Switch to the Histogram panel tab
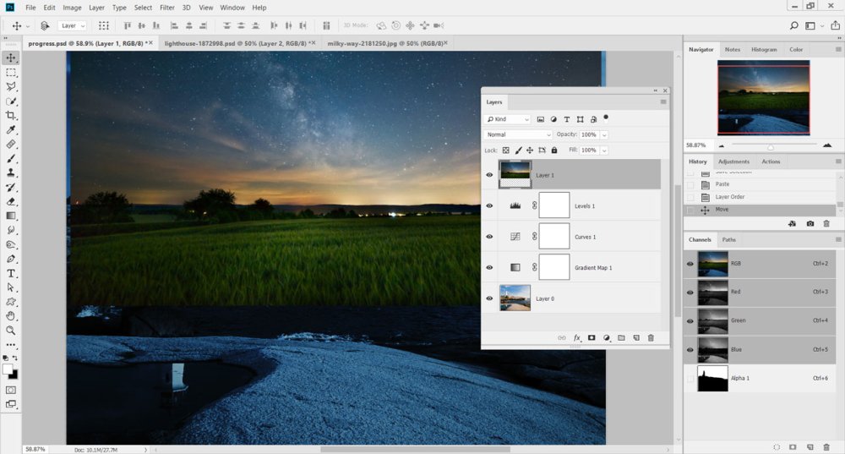The image size is (845, 454). click(764, 49)
